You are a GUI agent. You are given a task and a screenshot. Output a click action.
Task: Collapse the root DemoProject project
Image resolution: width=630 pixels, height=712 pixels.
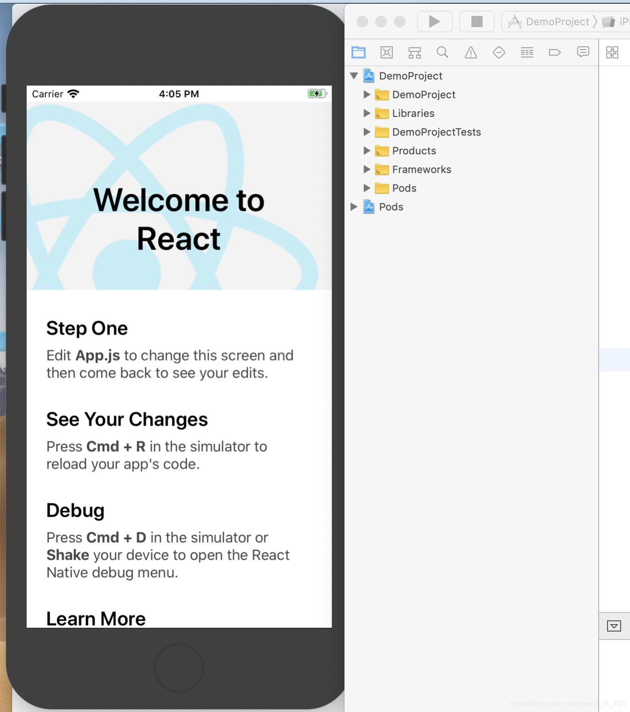[x=354, y=76]
